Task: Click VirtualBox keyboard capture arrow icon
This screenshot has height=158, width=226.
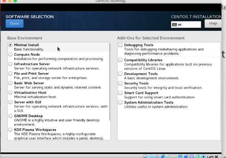Action: pos(203,157)
